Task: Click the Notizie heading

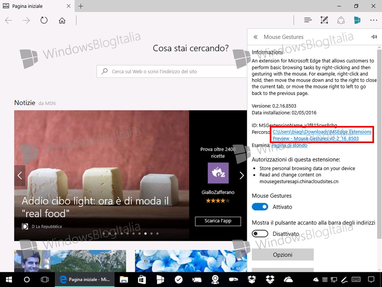Action: [25, 103]
